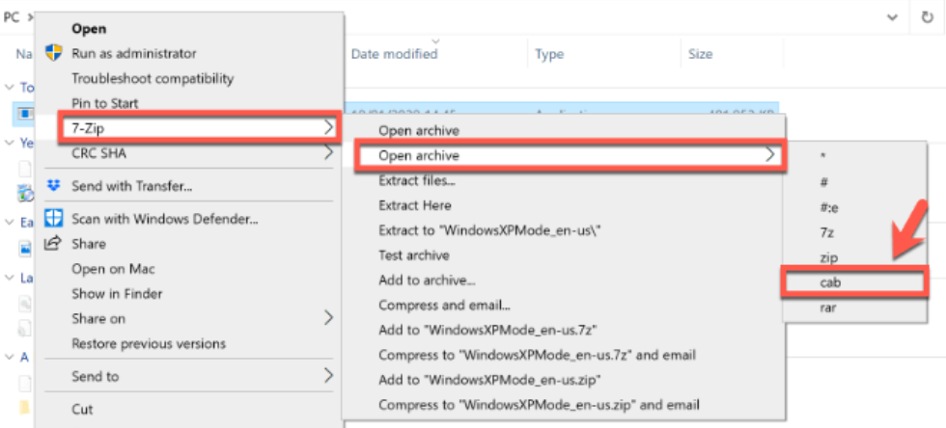Screen dimensions: 946x428
Task: Choose the * archive type option
Action: [822, 156]
